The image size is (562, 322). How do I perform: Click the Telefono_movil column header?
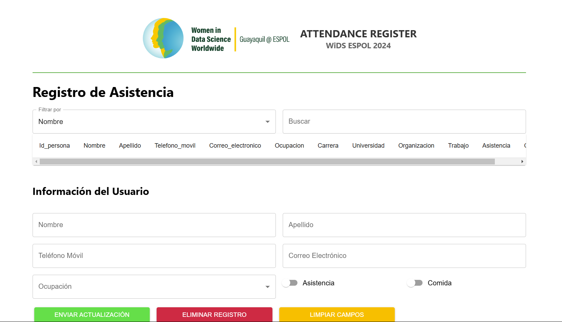(175, 146)
